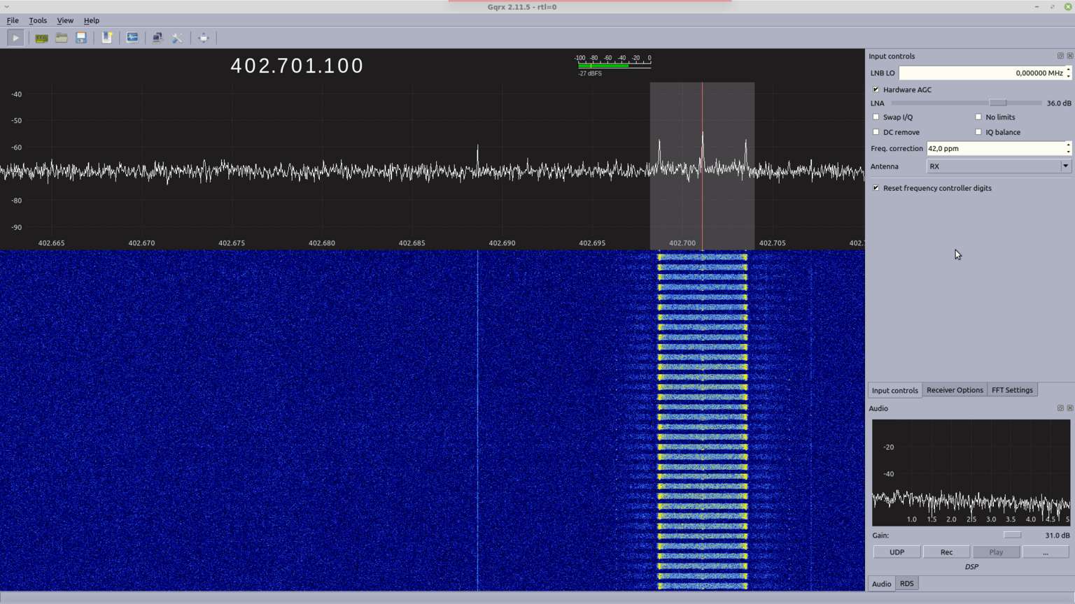
Task: Open the remote control network icon
Action: click(157, 38)
